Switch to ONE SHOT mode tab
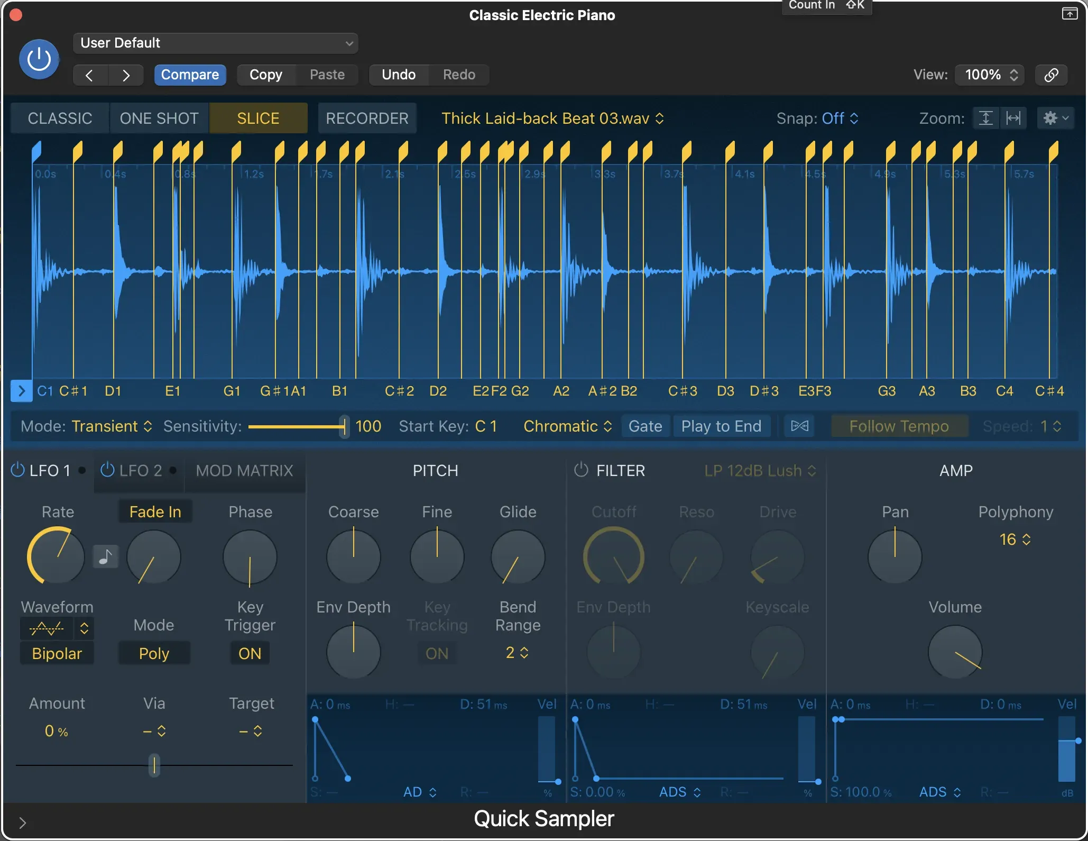Image resolution: width=1088 pixels, height=841 pixels. coord(159,118)
